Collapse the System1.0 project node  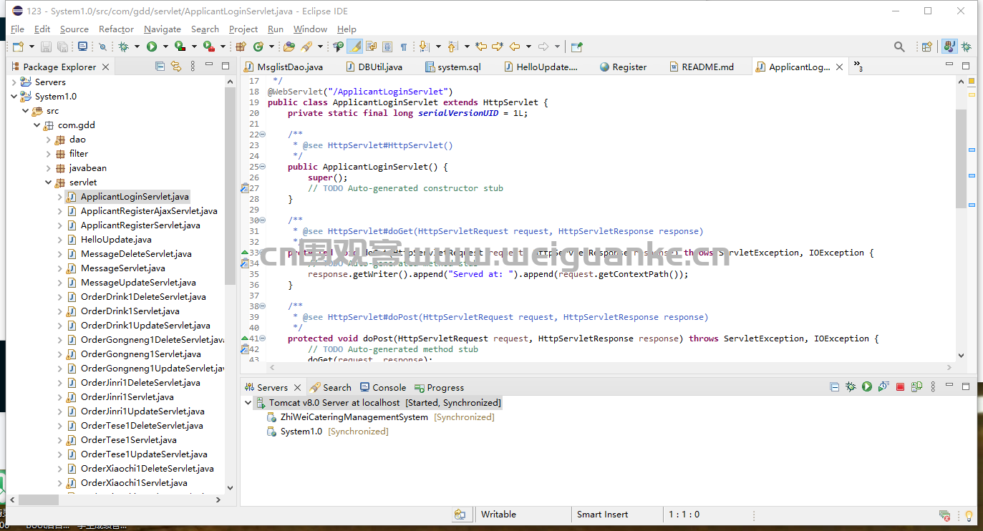(14, 97)
